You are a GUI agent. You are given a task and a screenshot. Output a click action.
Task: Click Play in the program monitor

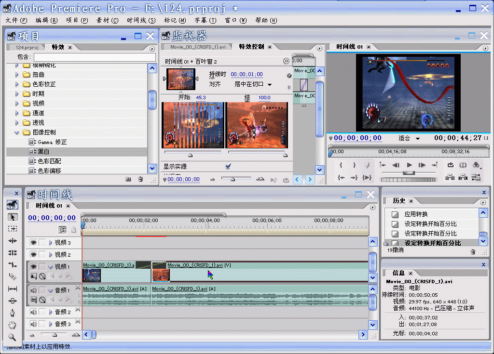point(409,165)
